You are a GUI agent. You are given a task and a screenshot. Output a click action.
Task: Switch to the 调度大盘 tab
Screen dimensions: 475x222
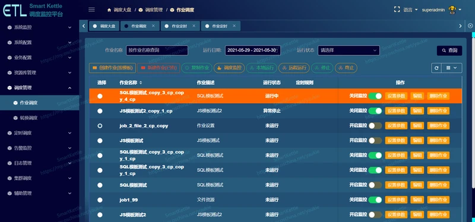point(104,26)
